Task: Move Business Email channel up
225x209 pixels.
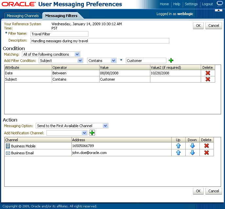Action: click(178, 153)
